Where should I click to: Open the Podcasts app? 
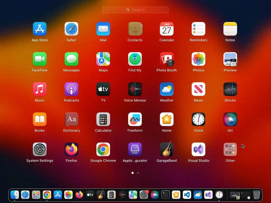click(x=71, y=89)
